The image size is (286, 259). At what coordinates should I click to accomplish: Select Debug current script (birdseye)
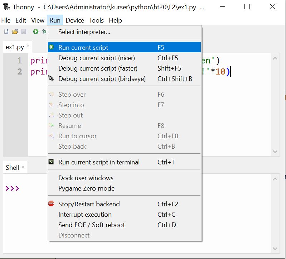pos(124,79)
